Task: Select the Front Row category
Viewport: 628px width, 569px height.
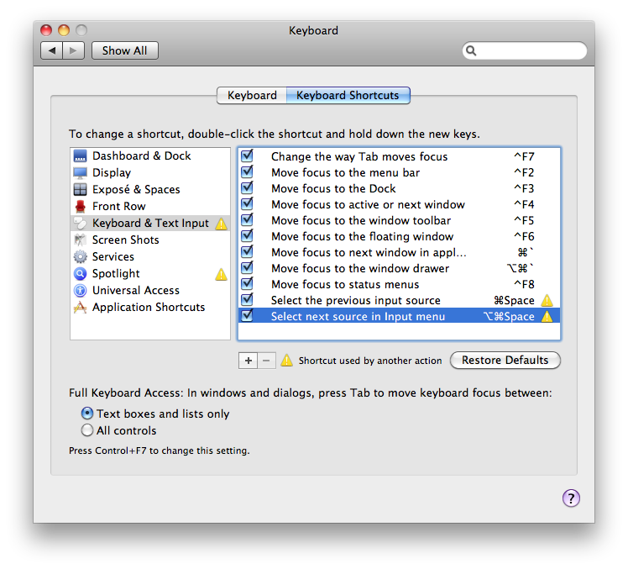Action: [150, 207]
